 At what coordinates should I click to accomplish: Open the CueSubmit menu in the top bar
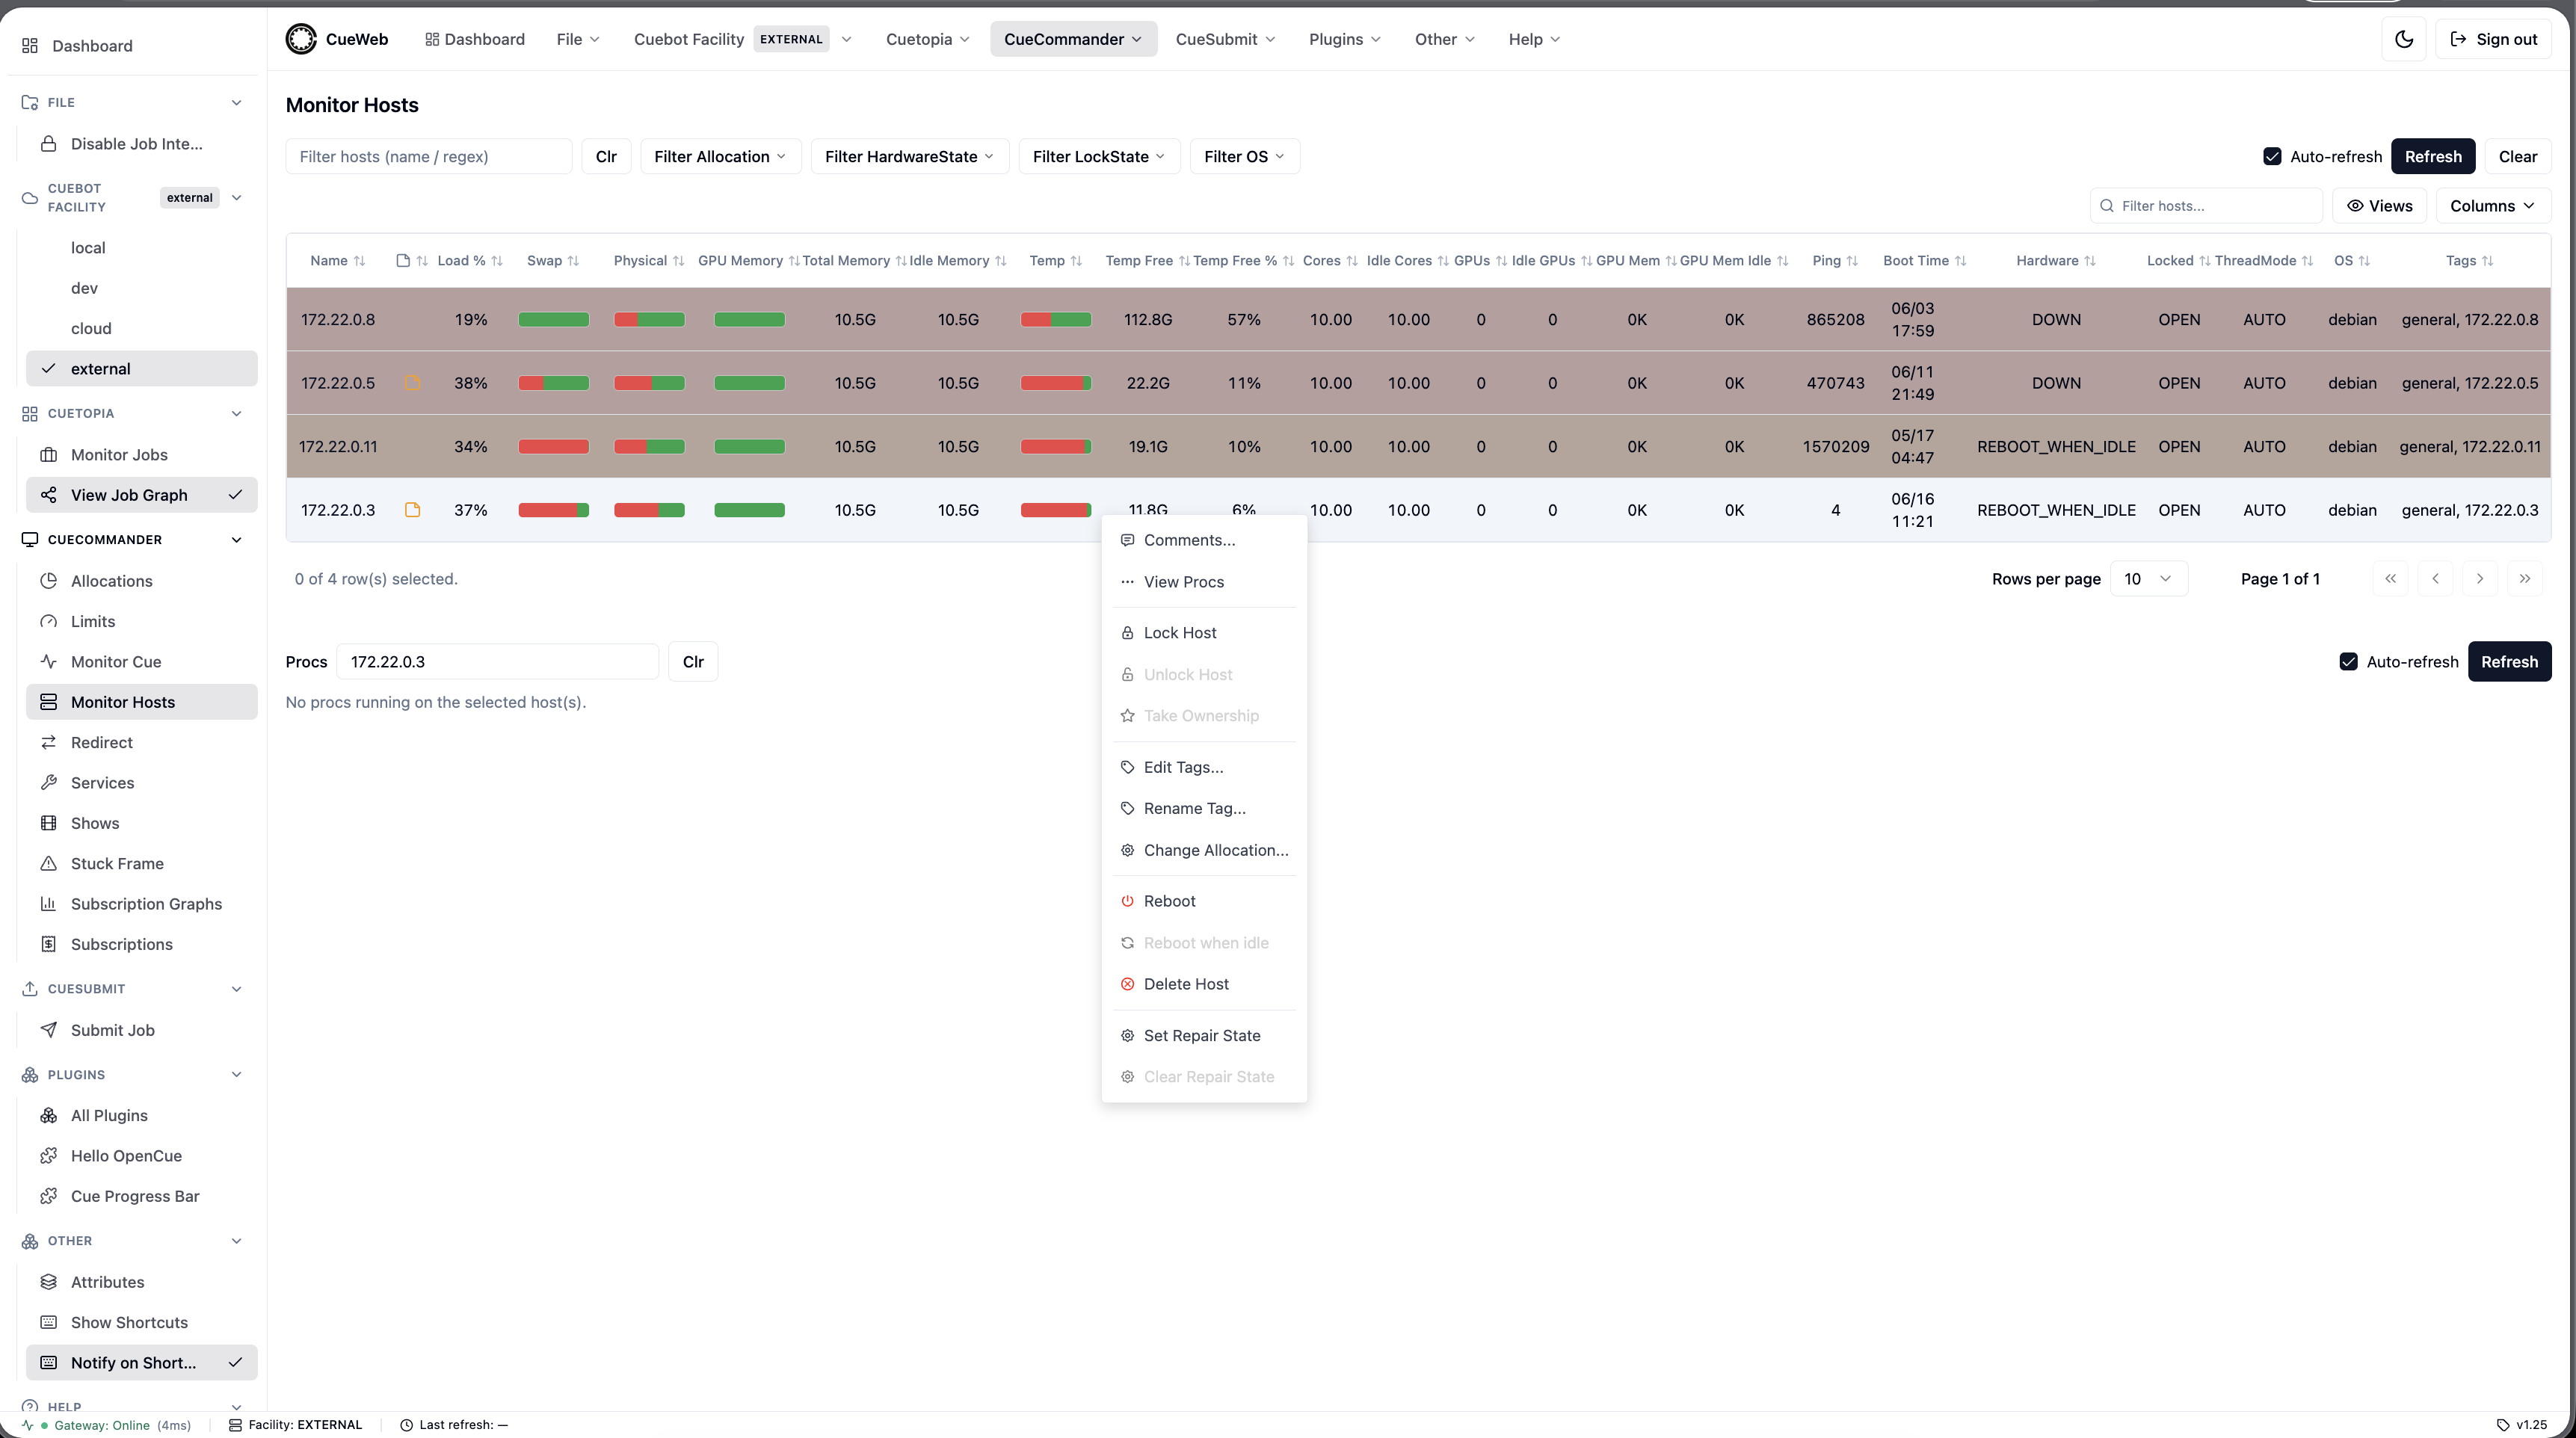[1225, 39]
